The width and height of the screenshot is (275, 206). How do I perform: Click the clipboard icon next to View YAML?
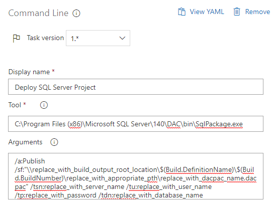pyautogui.click(x=181, y=12)
